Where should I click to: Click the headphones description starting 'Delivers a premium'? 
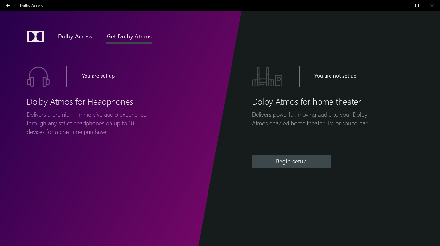[x=86, y=123]
